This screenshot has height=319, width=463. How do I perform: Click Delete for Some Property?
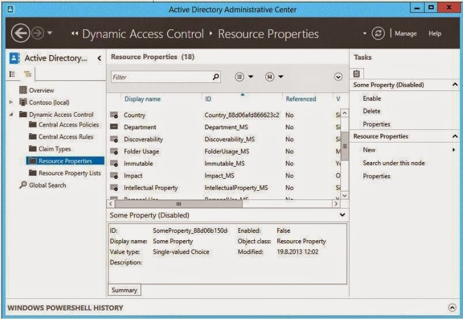tap(372, 111)
